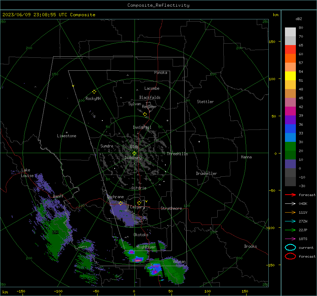Click the red forecast ellipse in legend
This screenshot has height=296, width=317.
[x=290, y=256]
